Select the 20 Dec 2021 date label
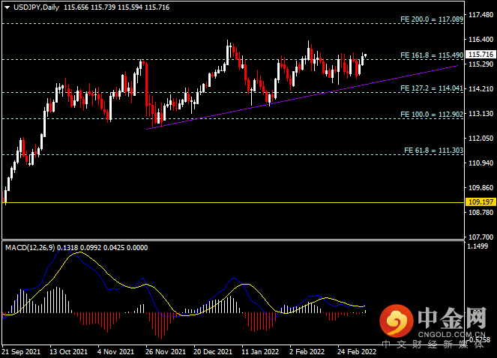The height and width of the screenshot is (358, 497). click(213, 352)
